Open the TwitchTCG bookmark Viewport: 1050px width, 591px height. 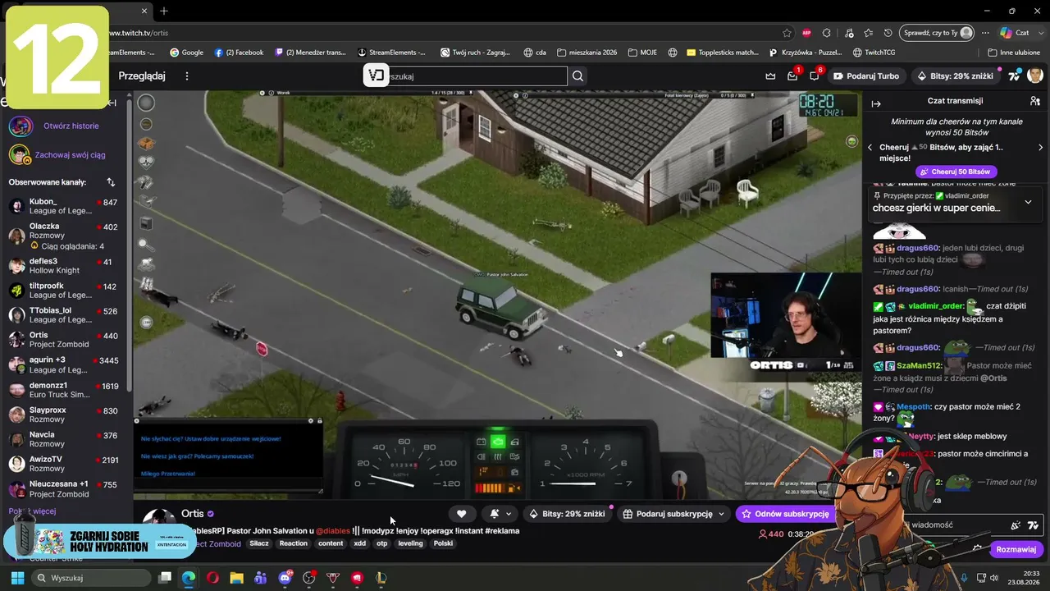point(873,53)
